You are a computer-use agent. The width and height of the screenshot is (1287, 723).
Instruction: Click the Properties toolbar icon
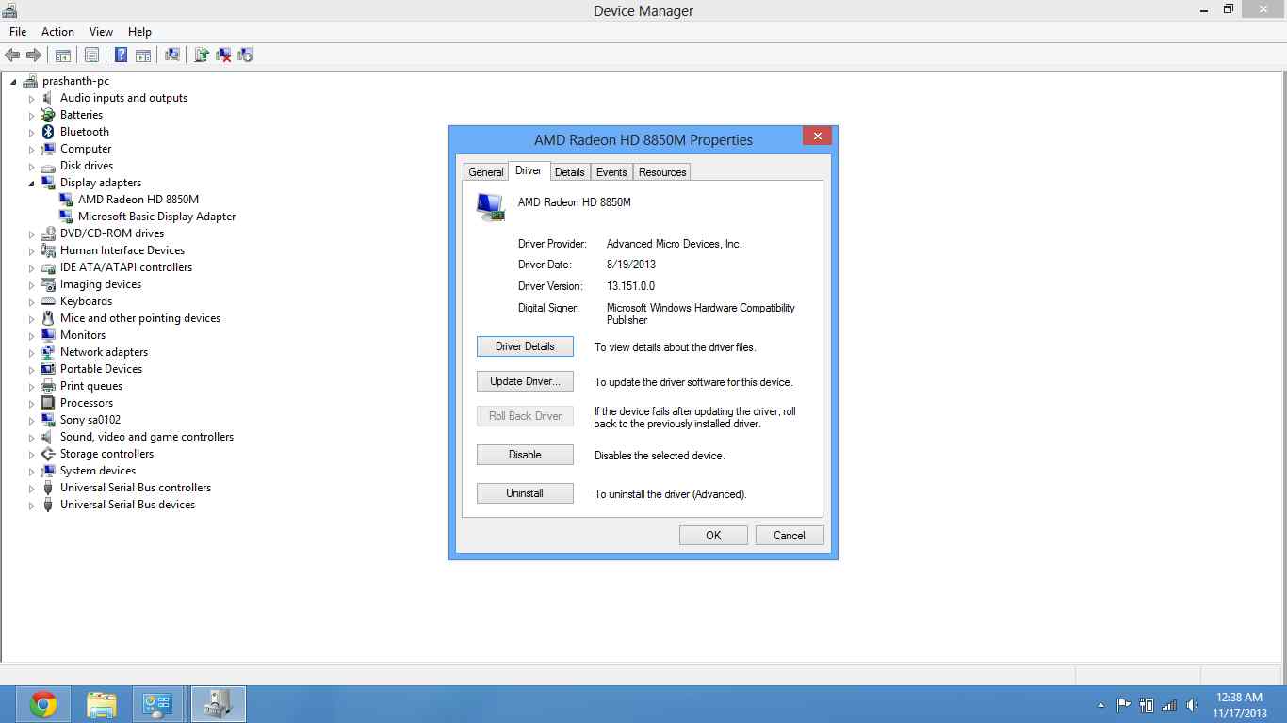[91, 56]
